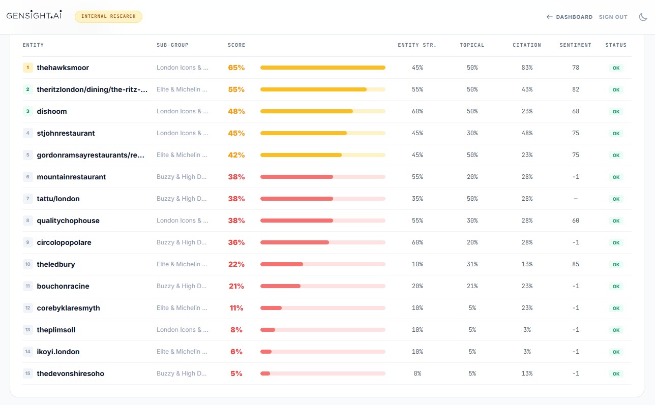Click the Internal Research badge
The height and width of the screenshot is (405, 655).
108,16
